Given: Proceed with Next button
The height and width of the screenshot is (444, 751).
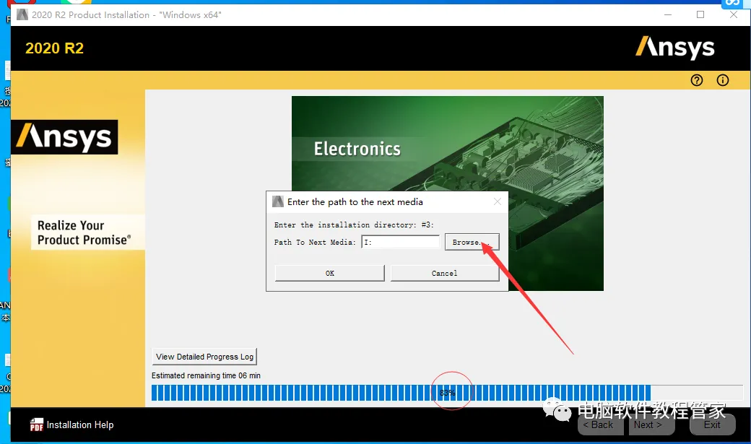Looking at the screenshot, I should [x=651, y=425].
